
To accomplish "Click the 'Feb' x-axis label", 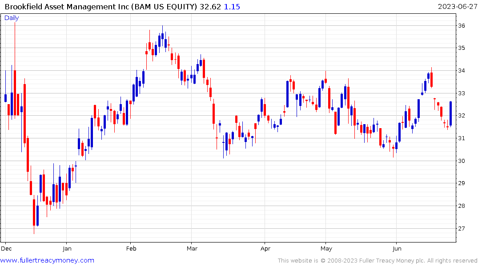I will [131, 249].
